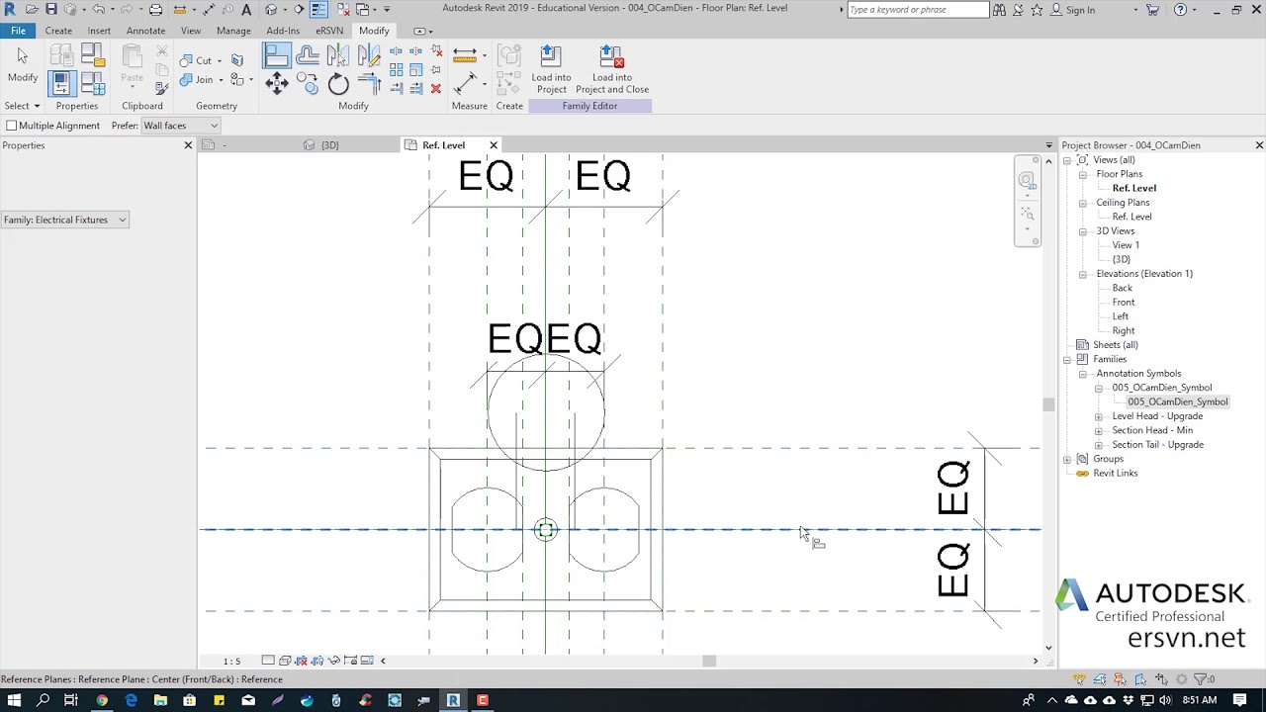Click Load into Project and Close
Viewport: 1266px width, 712px height.
(x=612, y=69)
